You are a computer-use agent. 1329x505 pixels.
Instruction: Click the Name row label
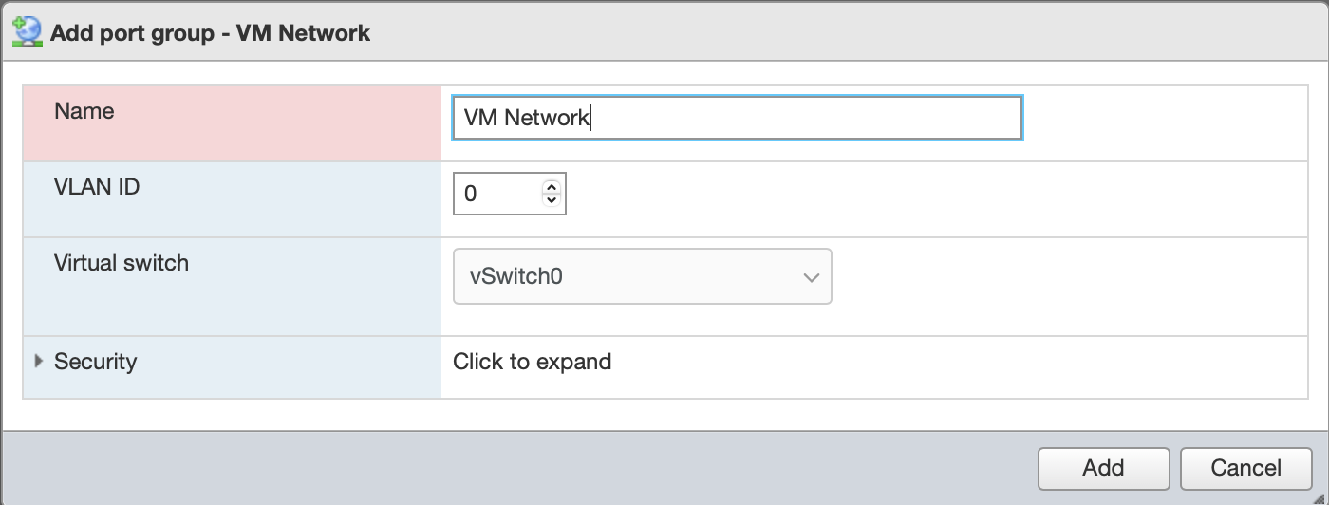84,111
